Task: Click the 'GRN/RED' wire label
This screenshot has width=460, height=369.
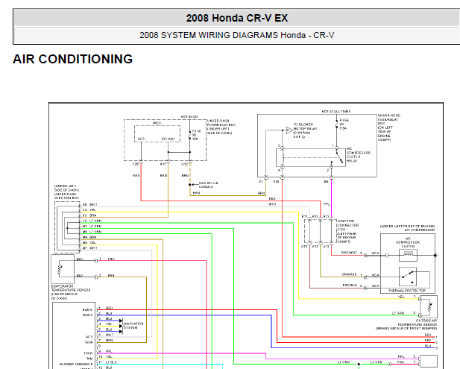Action: [x=349, y=274]
